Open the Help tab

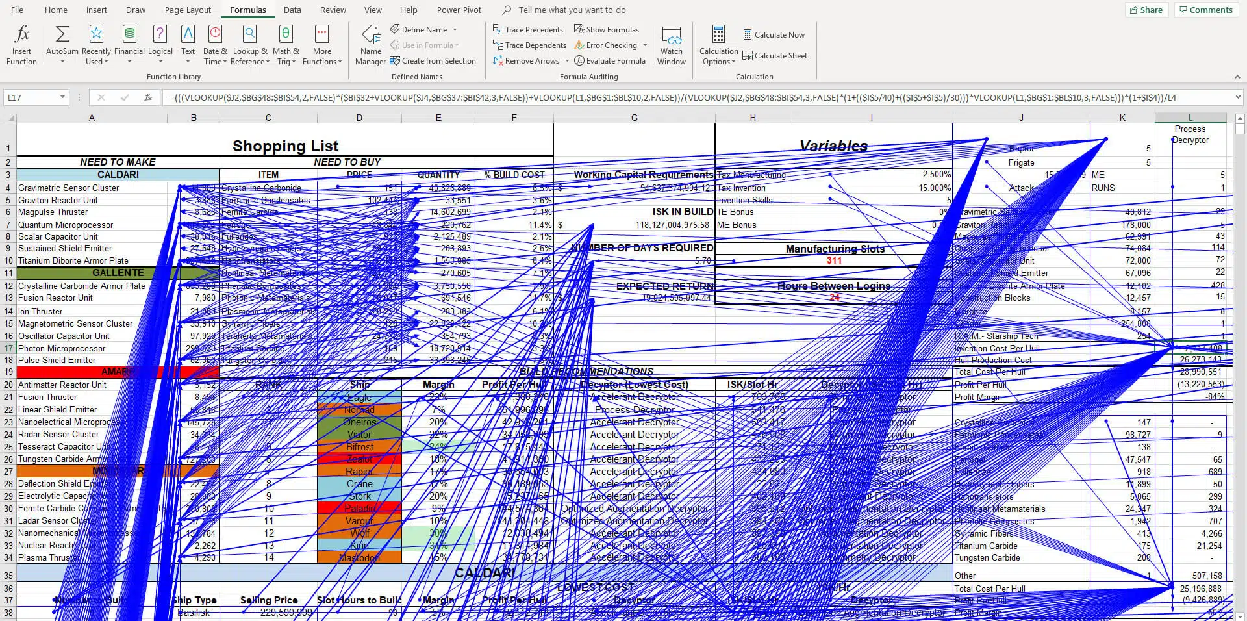pyautogui.click(x=409, y=10)
